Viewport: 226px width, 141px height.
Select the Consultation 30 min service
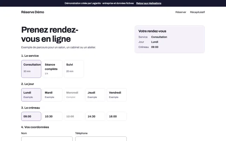tap(31, 69)
